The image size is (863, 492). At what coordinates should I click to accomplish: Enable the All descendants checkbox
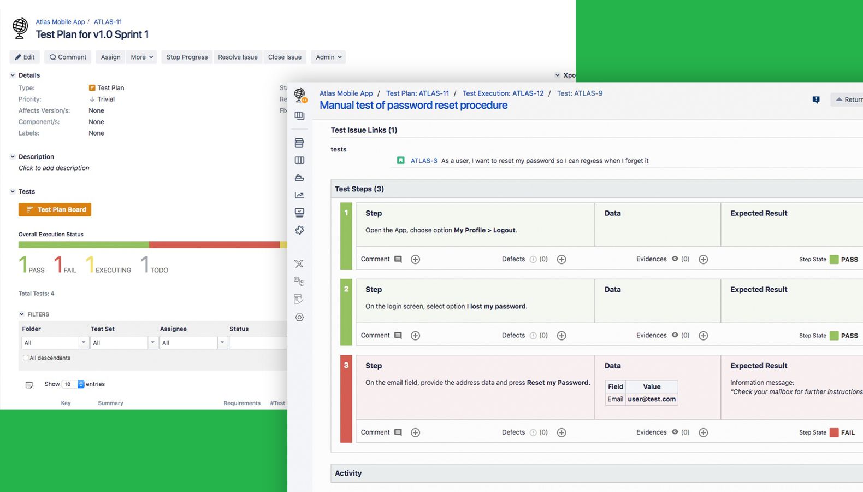(x=26, y=358)
